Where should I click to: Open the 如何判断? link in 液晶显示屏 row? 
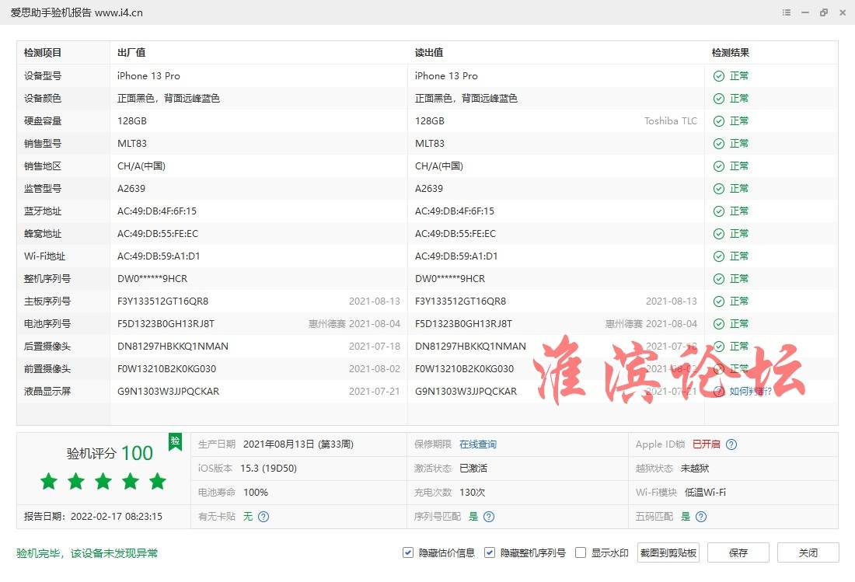[x=750, y=392]
